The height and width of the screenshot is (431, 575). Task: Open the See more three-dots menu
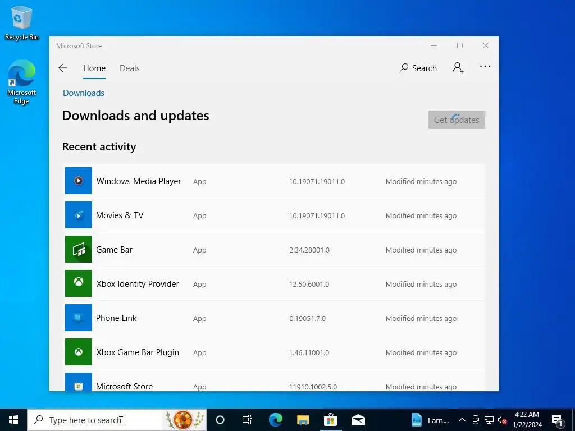coord(485,66)
